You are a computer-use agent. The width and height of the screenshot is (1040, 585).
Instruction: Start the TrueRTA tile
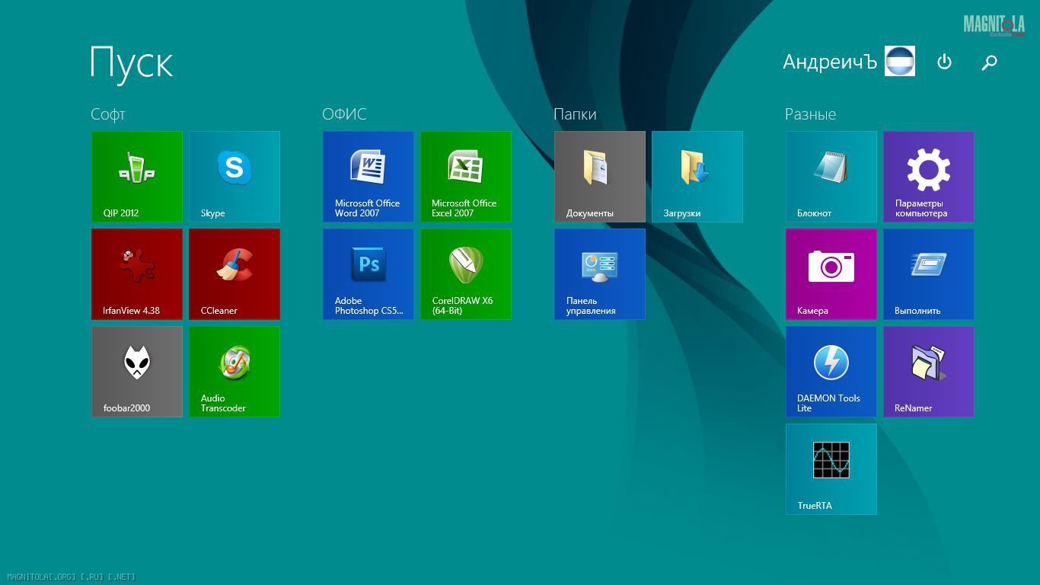[x=831, y=469]
